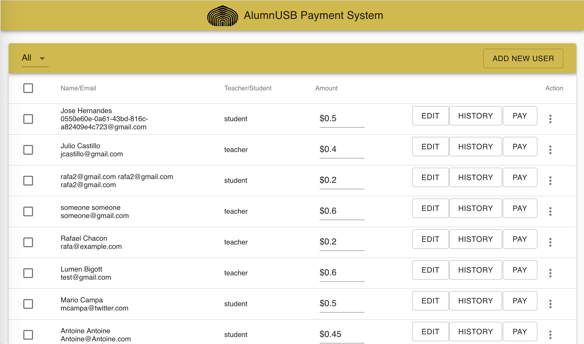The width and height of the screenshot is (584, 344).
Task: Open more options for Lumen Bigott
Action: click(550, 273)
